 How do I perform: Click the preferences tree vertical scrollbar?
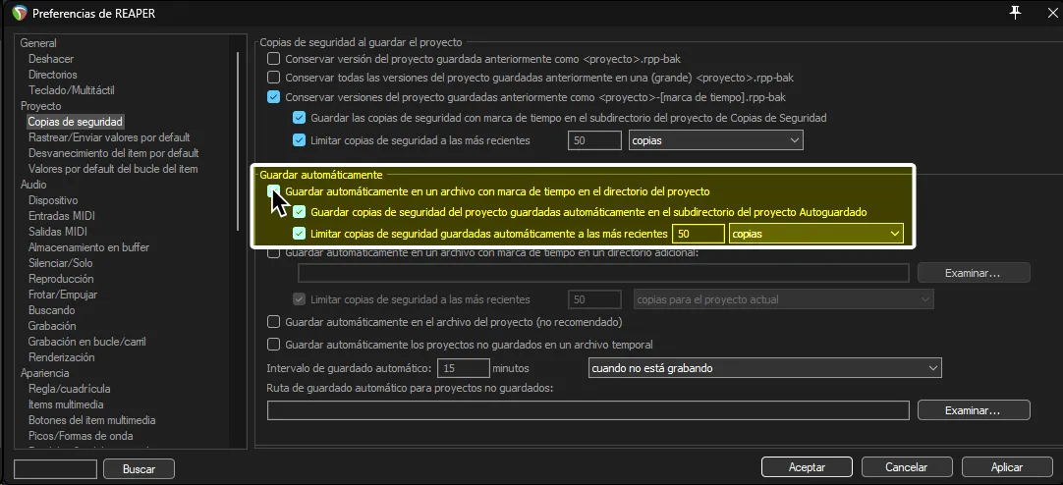(x=238, y=142)
